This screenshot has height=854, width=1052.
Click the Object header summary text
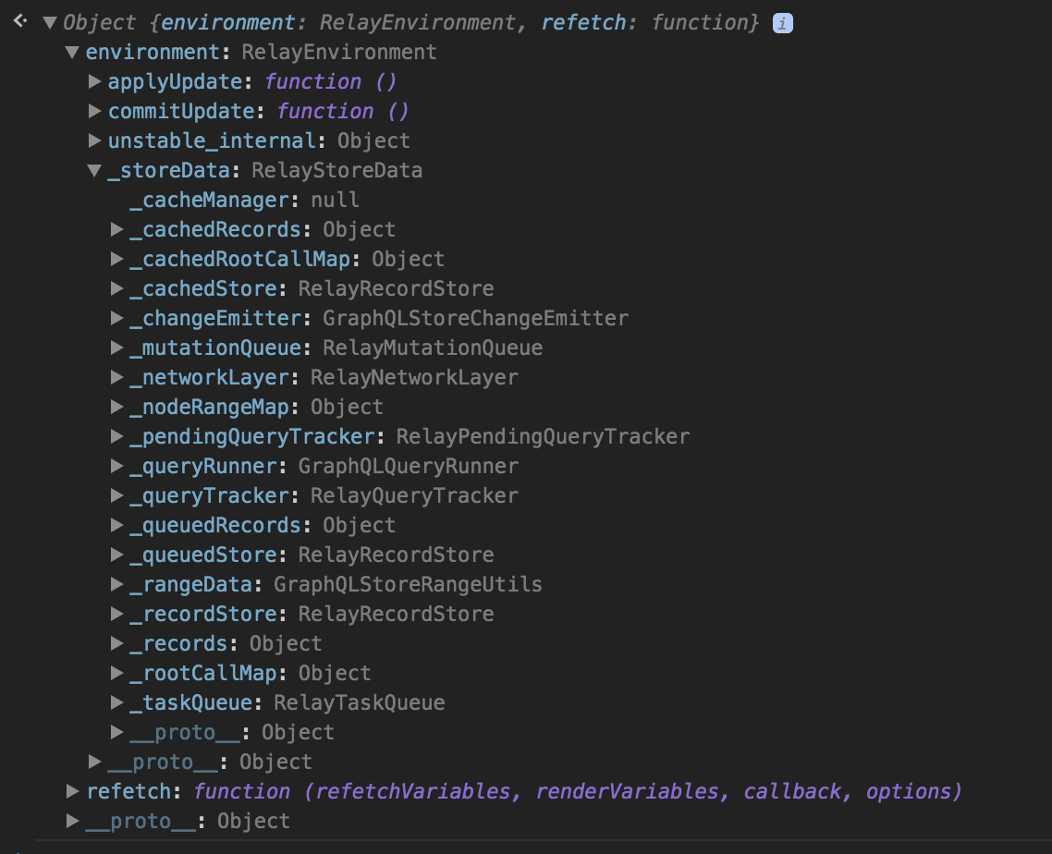coord(410,23)
